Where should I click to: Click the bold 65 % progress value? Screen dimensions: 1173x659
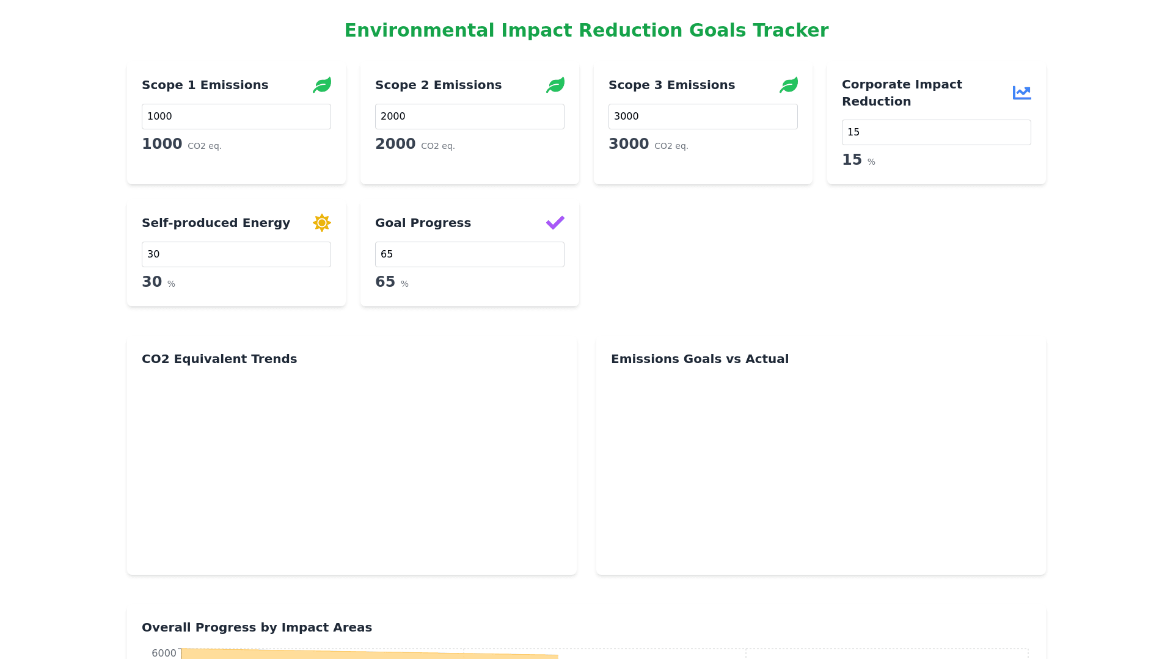tap(386, 282)
